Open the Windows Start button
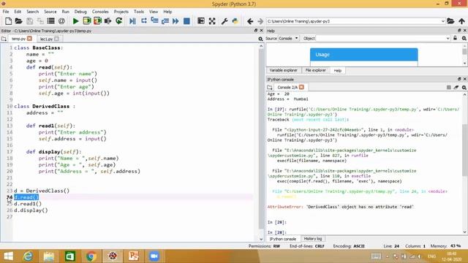Screen dimensions: 468x263 click(x=8, y=256)
